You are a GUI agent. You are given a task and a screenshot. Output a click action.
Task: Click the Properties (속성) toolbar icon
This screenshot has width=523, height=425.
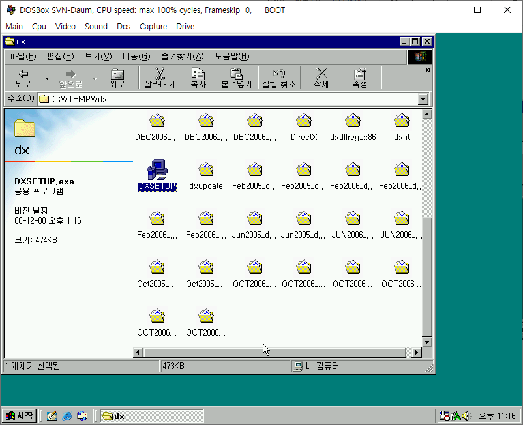point(359,79)
